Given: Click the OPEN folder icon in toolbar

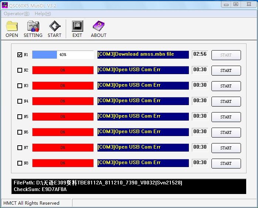Looking at the screenshot, I should coord(12,27).
